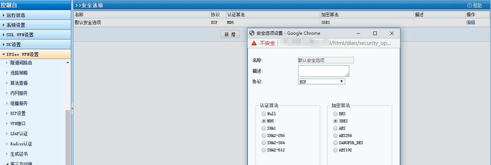Expand the SSL VPN设置 menu

coord(35,35)
